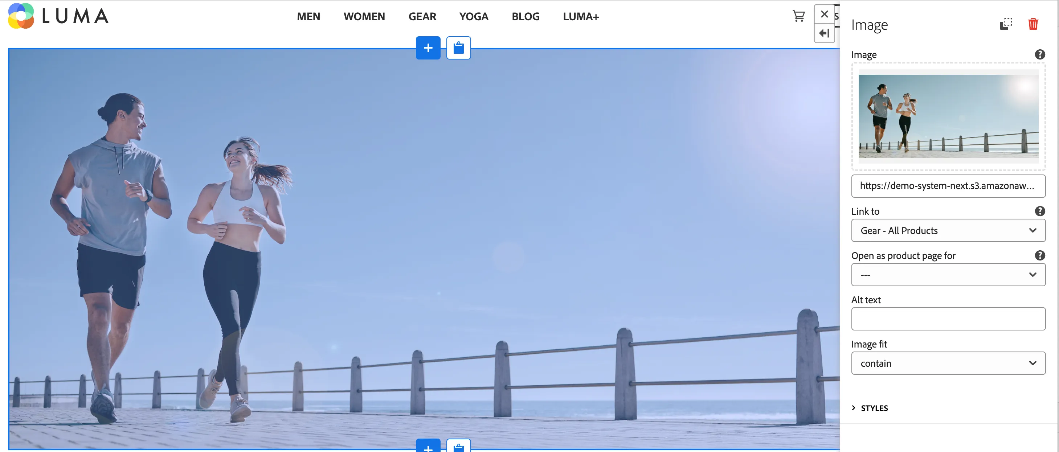The height and width of the screenshot is (452, 1059).
Task: Click the bottom blue plus add button
Action: pyautogui.click(x=428, y=446)
